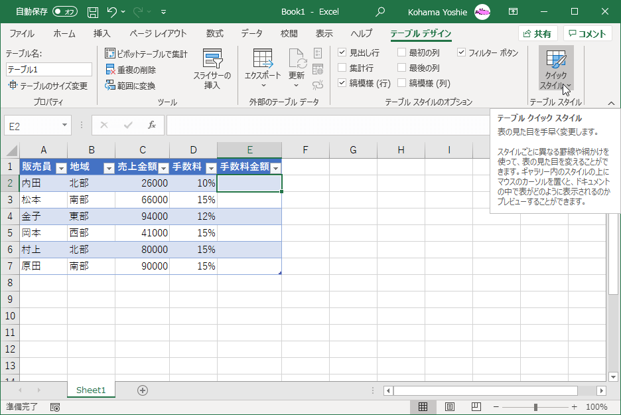Check the 最初の列 option
The height and width of the screenshot is (415, 621).
click(401, 52)
